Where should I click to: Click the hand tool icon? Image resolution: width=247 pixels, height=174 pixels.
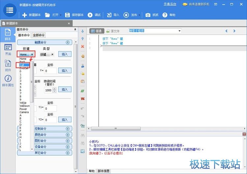point(83,56)
